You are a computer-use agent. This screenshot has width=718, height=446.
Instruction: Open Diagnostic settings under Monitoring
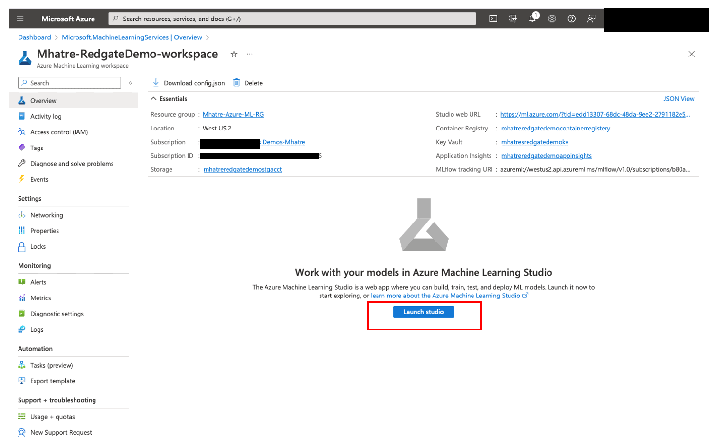pyautogui.click(x=57, y=314)
